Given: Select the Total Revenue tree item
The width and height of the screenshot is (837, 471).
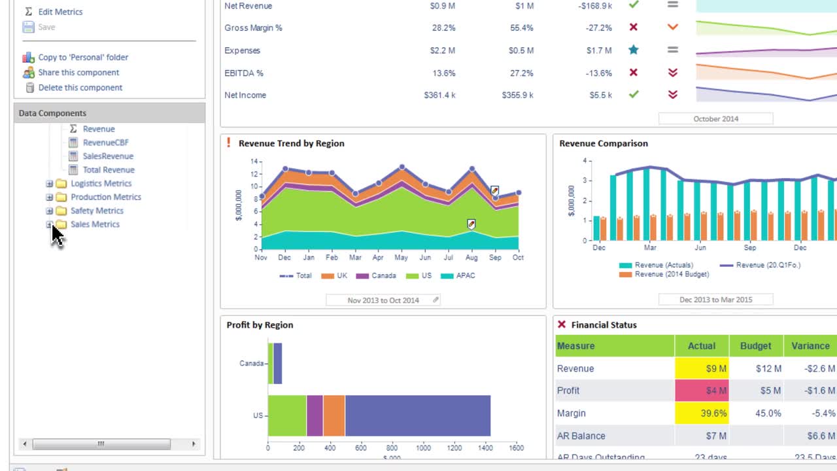Looking at the screenshot, I should pos(109,170).
